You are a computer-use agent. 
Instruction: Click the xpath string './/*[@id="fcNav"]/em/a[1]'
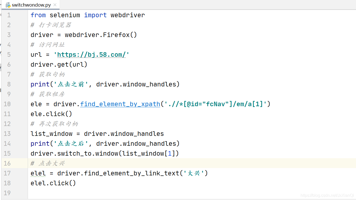[215, 104]
